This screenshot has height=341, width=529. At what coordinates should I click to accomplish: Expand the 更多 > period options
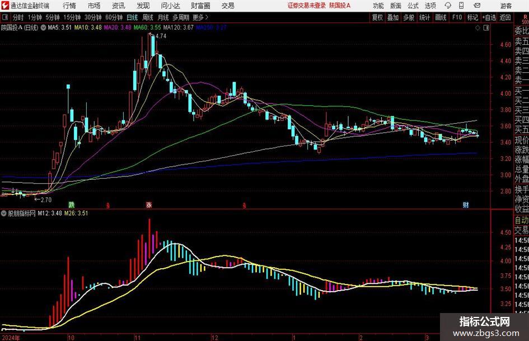pos(201,17)
